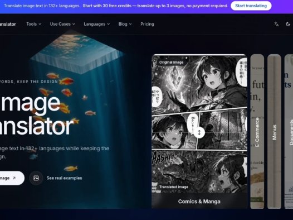The height and width of the screenshot is (220, 293).
Task: Open the Tools dropdown menu
Action: point(33,24)
